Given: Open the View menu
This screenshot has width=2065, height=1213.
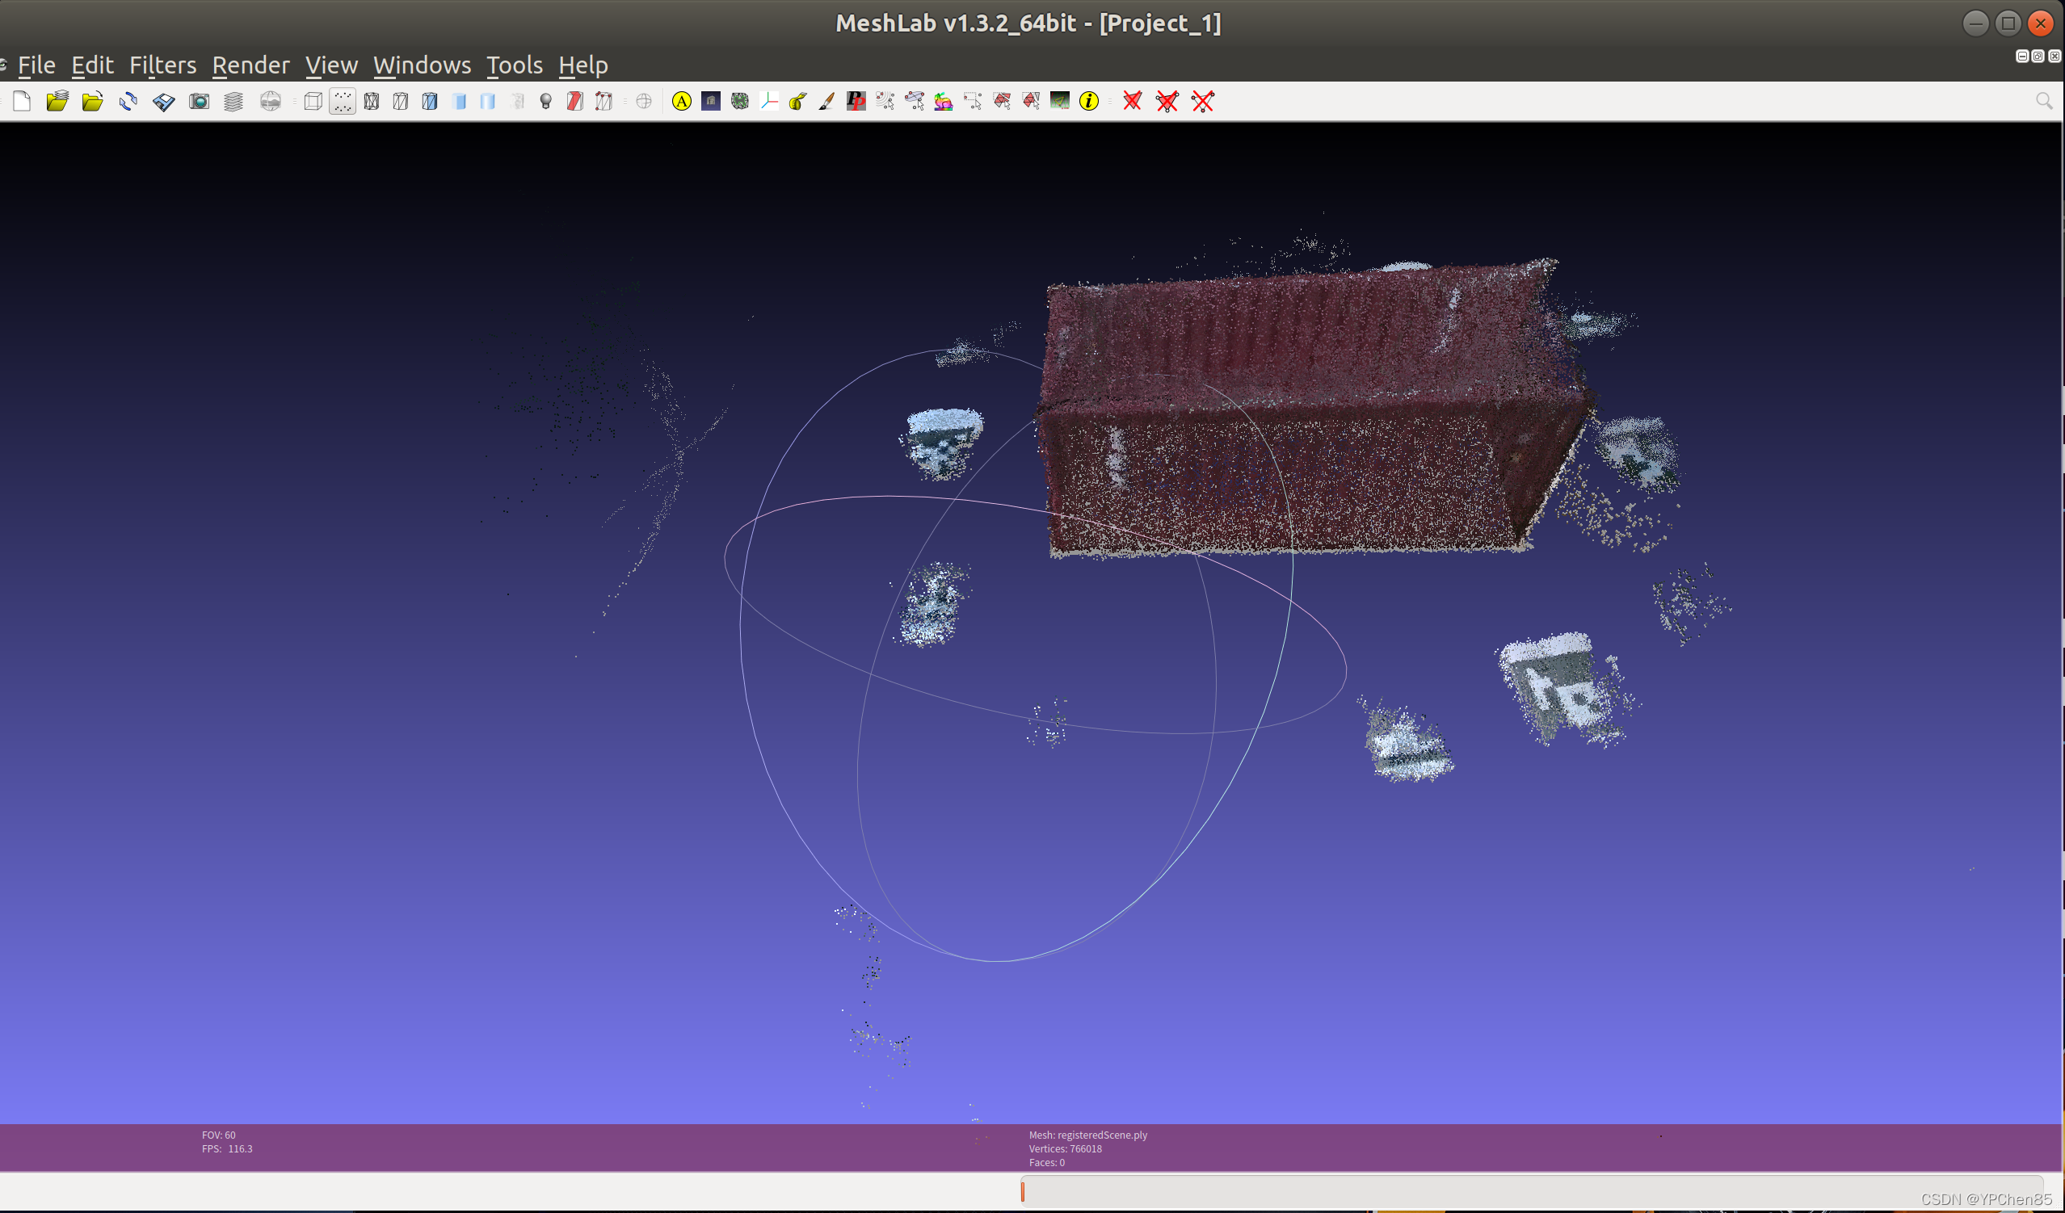Looking at the screenshot, I should (x=331, y=65).
